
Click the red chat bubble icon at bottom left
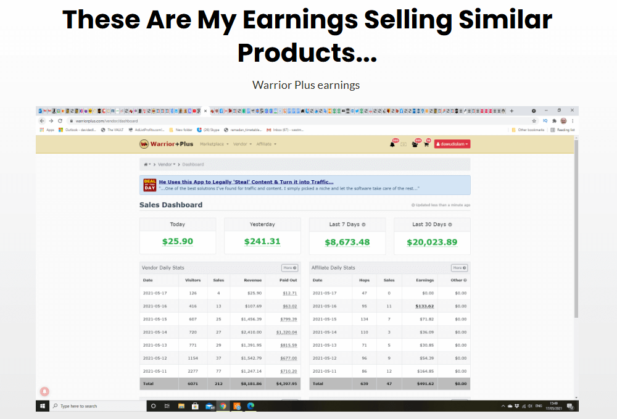pyautogui.click(x=44, y=391)
